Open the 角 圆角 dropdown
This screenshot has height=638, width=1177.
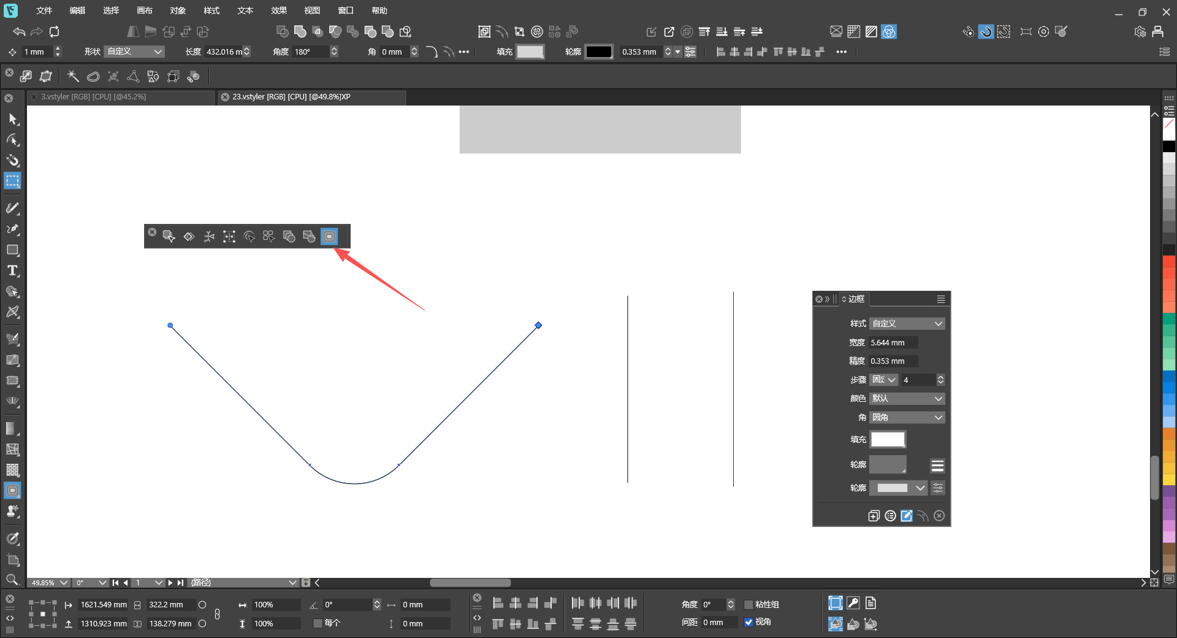907,417
